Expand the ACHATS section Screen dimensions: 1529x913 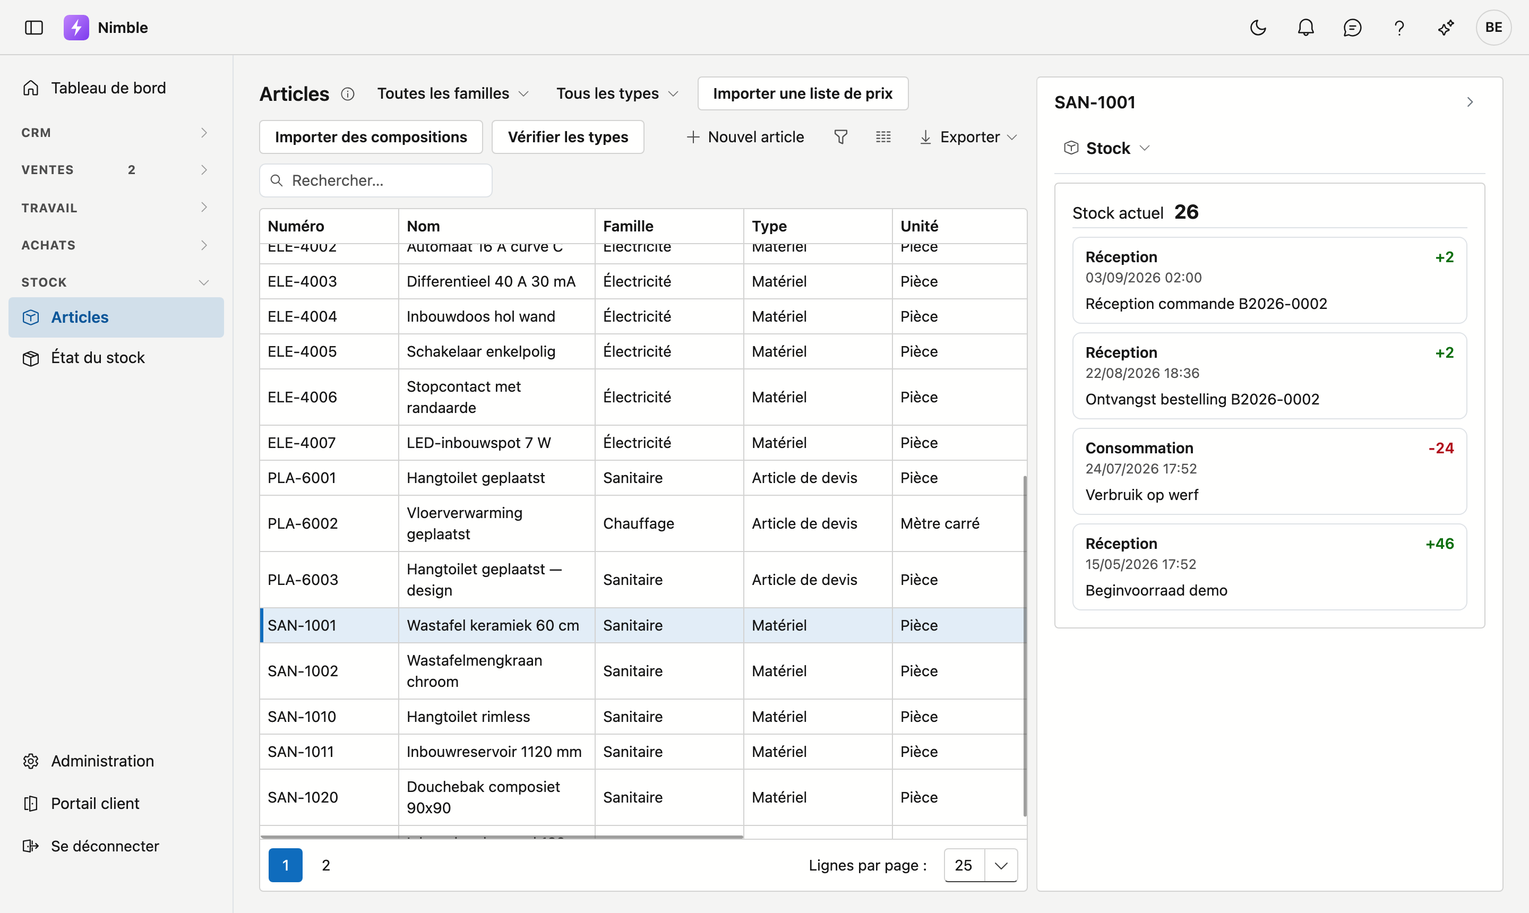pos(116,245)
